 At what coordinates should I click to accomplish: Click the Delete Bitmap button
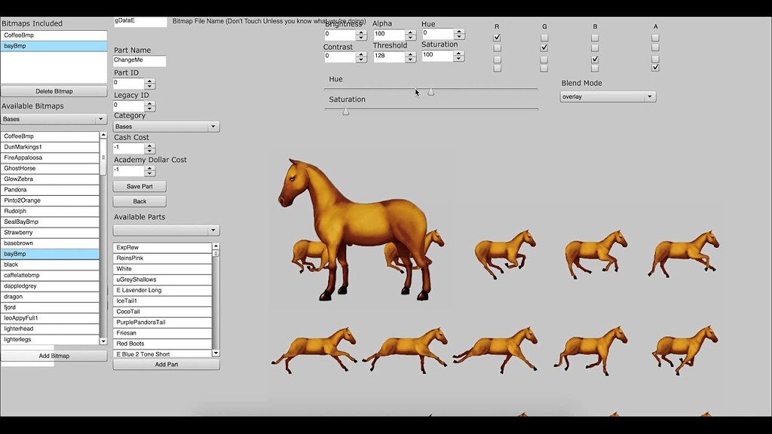[x=53, y=90]
